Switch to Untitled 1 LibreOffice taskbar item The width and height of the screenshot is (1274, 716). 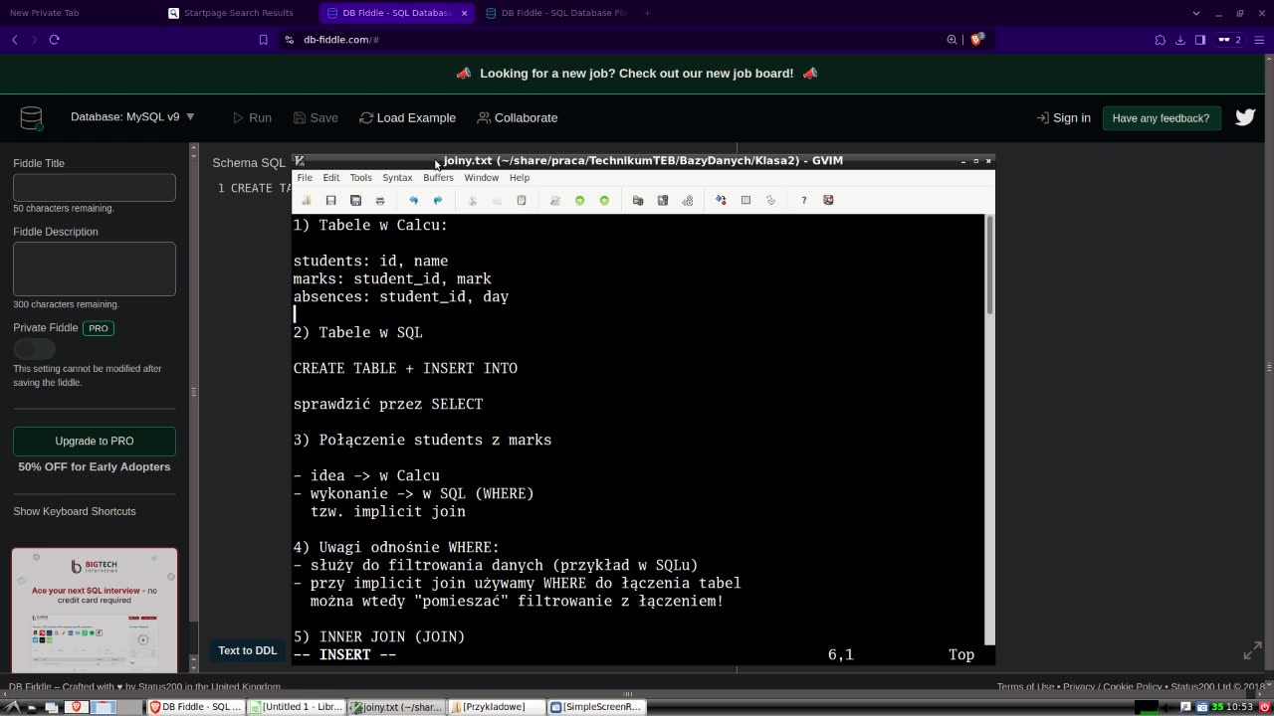click(x=297, y=707)
